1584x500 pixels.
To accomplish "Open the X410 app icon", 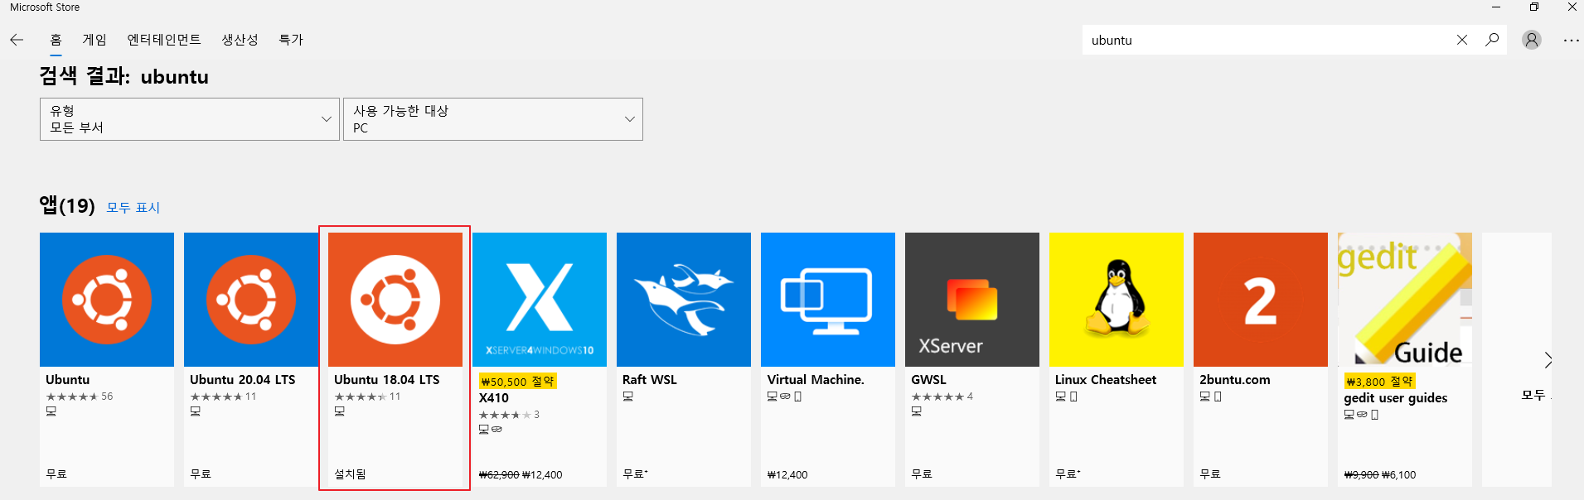I will pos(540,300).
